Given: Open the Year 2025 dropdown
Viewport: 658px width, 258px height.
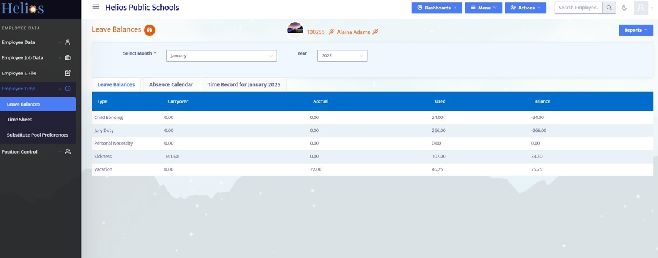Looking at the screenshot, I should [342, 56].
